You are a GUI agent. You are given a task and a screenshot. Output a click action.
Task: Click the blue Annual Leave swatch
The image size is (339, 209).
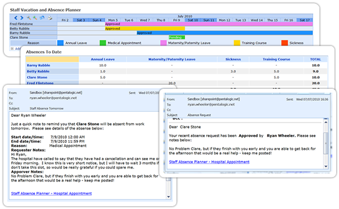coord(60,43)
